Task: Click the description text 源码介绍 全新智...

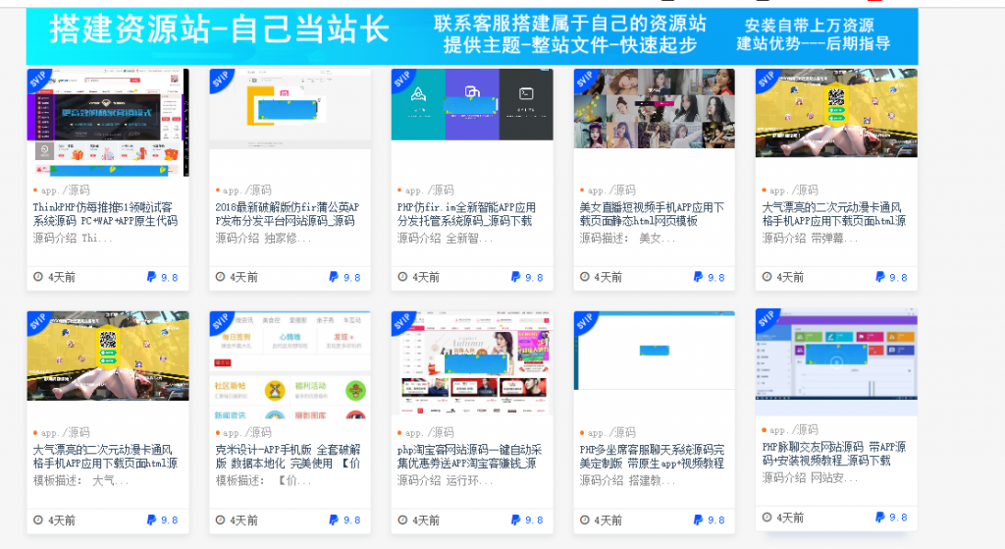Action: tap(445, 238)
